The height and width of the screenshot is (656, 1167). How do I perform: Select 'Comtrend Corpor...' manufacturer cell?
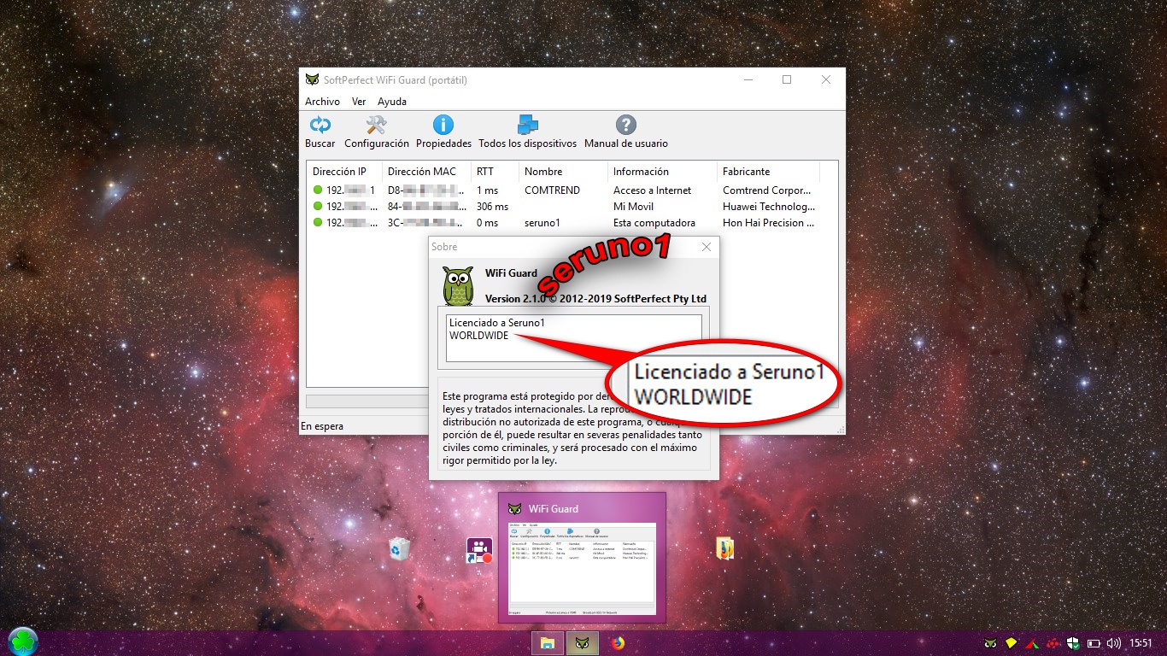[768, 190]
